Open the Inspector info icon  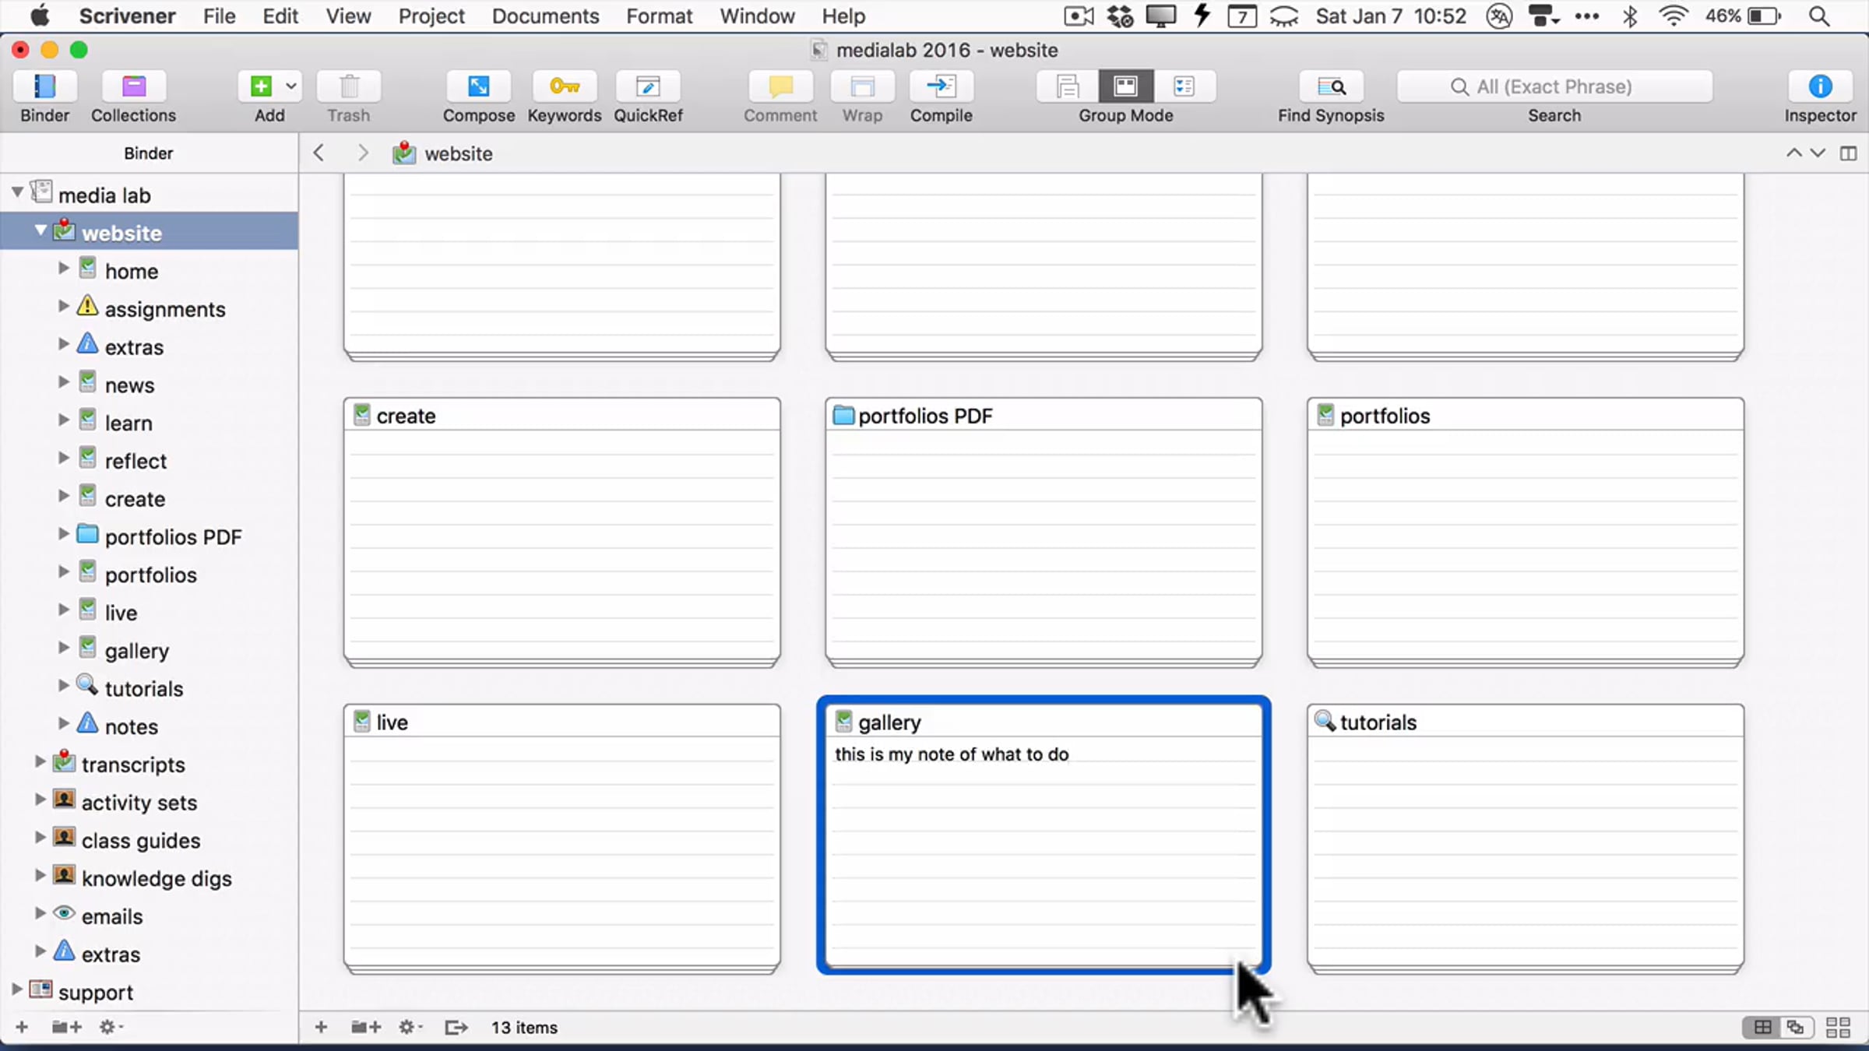pyautogui.click(x=1819, y=86)
